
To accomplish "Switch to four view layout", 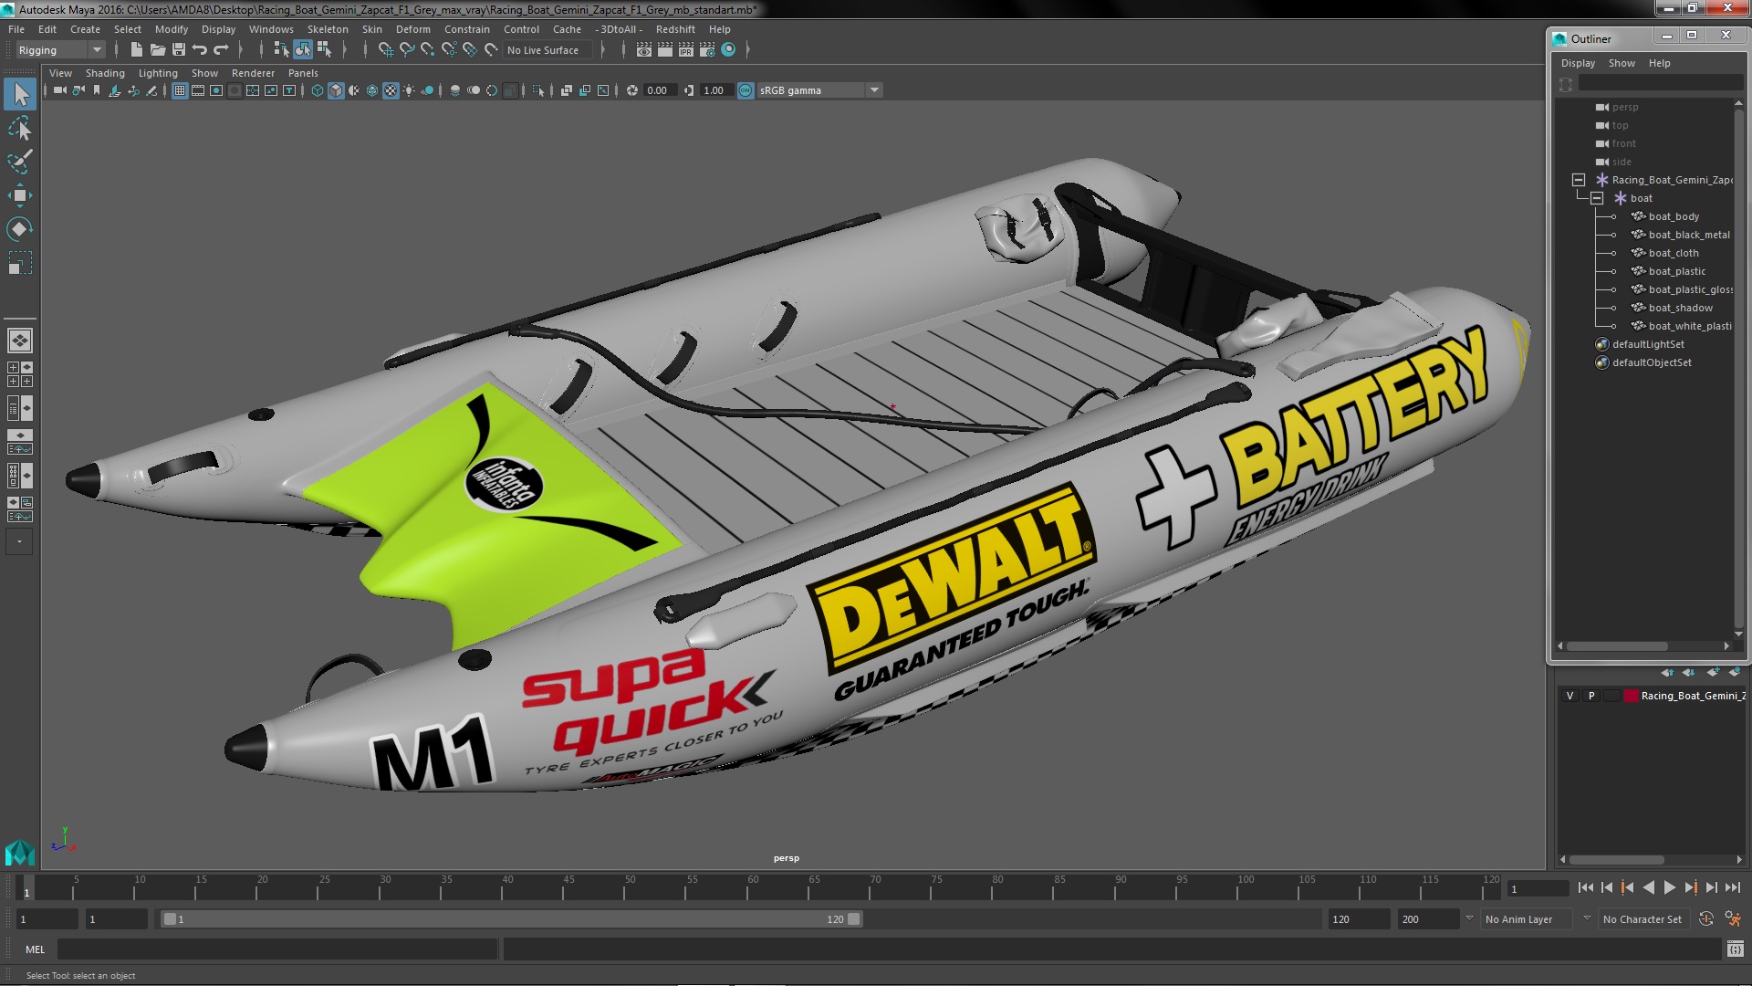I will 20,374.
